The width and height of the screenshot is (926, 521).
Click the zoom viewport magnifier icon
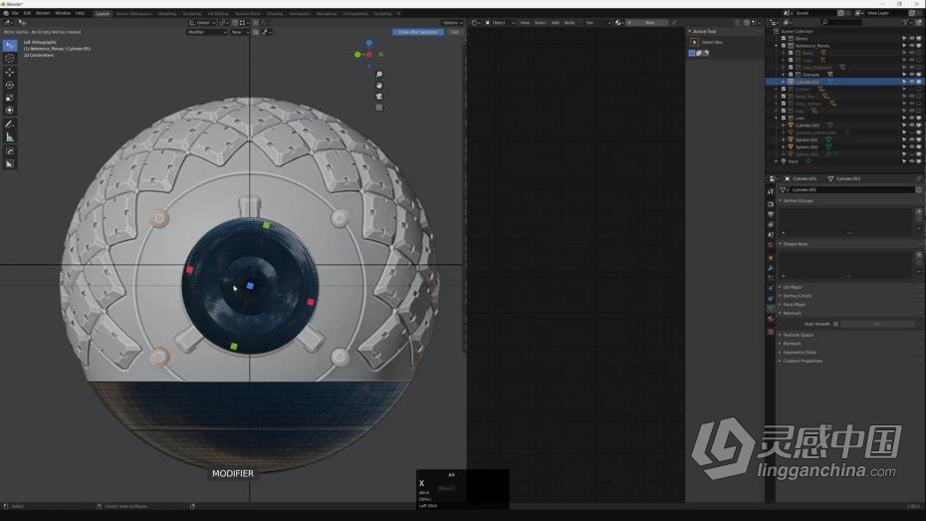(379, 75)
